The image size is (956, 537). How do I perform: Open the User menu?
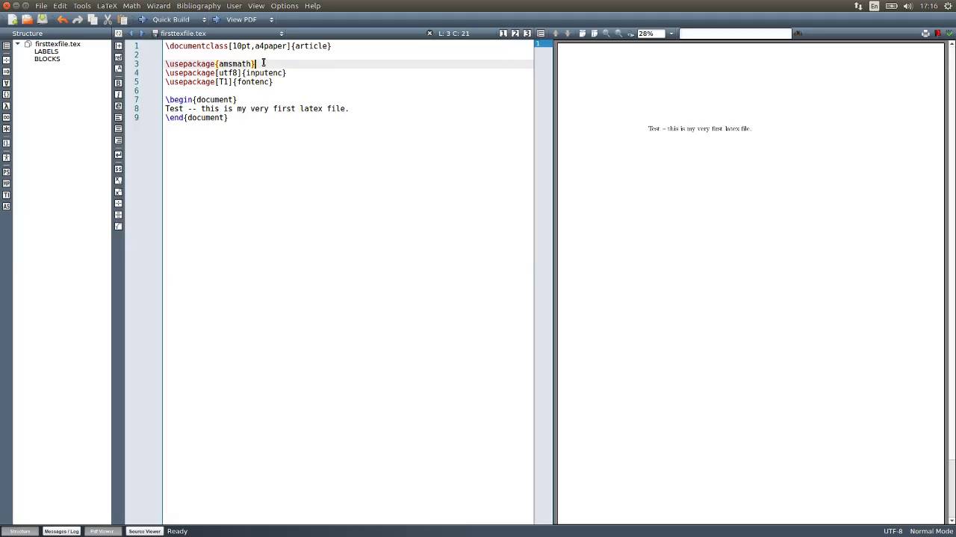tap(235, 6)
